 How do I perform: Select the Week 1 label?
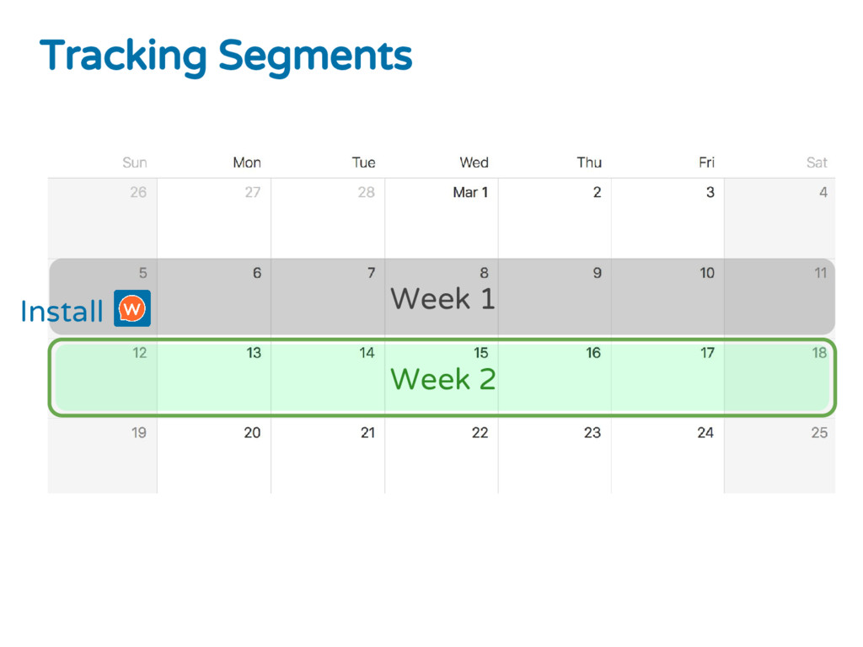[442, 299]
